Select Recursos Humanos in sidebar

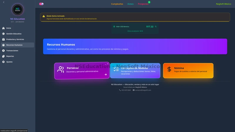pyautogui.click(x=18, y=45)
